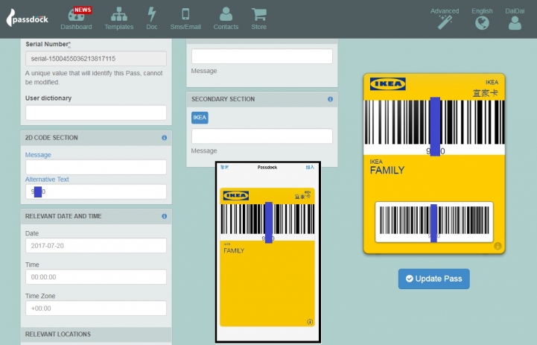Click the small barcode on pass back
This screenshot has width=537, height=345.
(x=434, y=221)
